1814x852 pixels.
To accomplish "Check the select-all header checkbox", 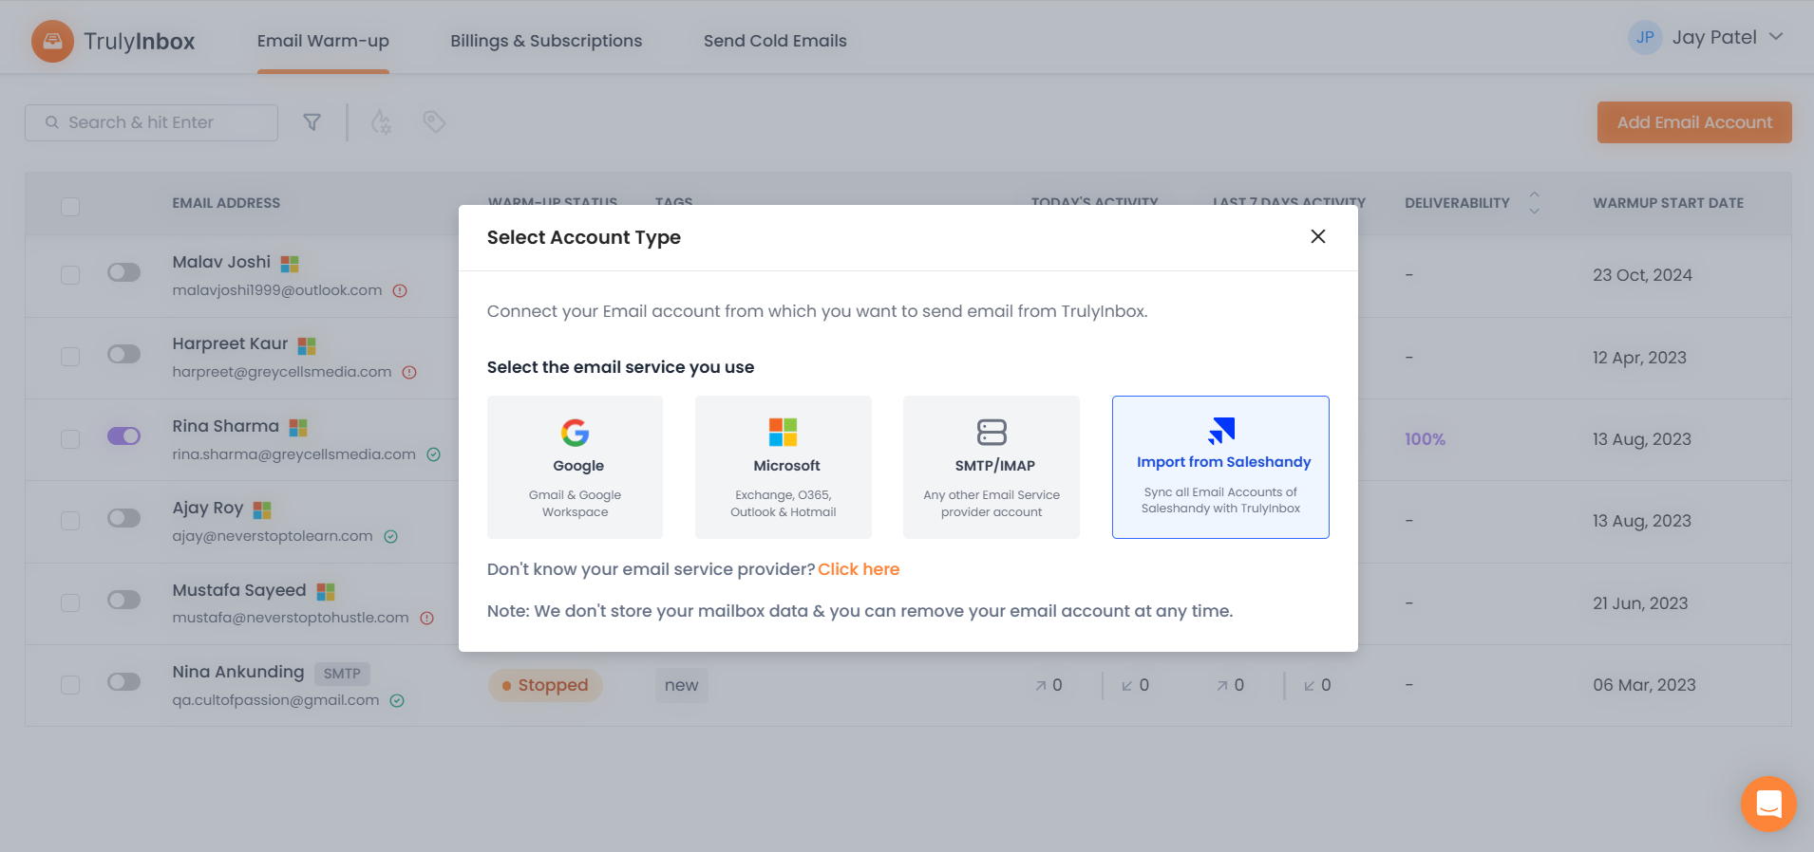I will click(70, 207).
